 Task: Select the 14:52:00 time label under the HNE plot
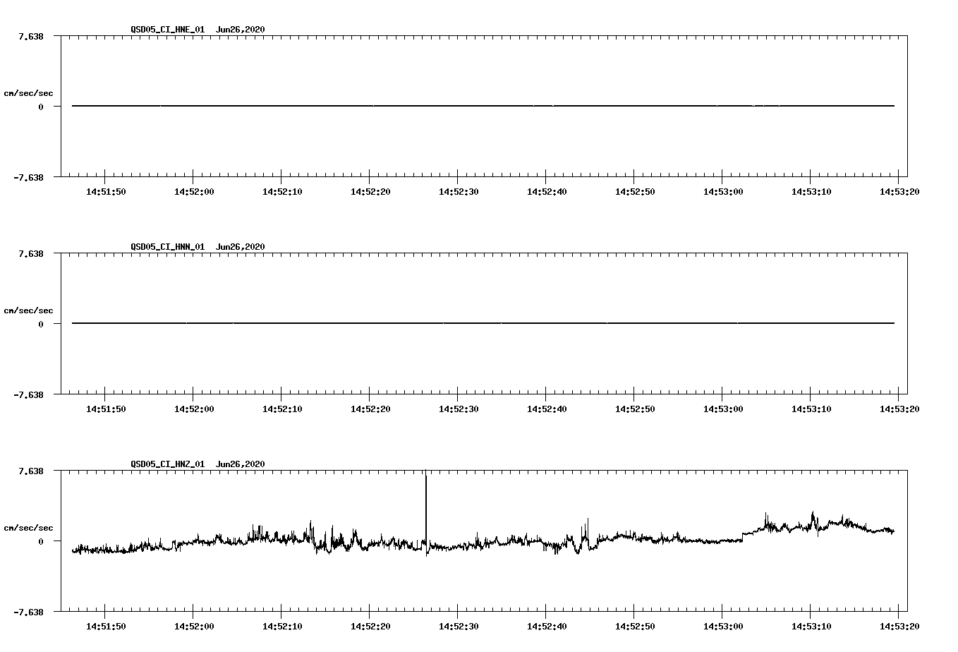194,191
